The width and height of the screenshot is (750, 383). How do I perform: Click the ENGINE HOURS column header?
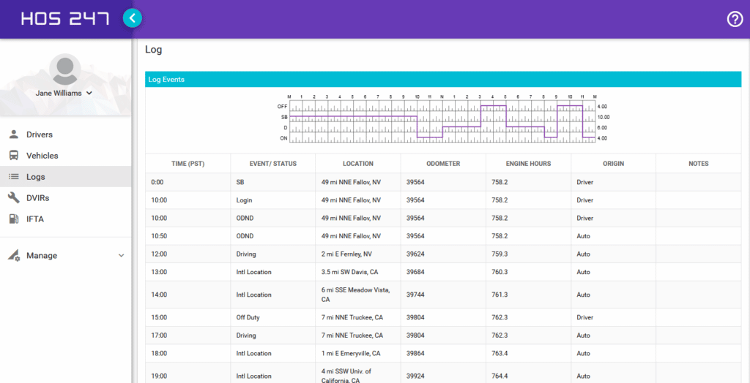coord(528,164)
